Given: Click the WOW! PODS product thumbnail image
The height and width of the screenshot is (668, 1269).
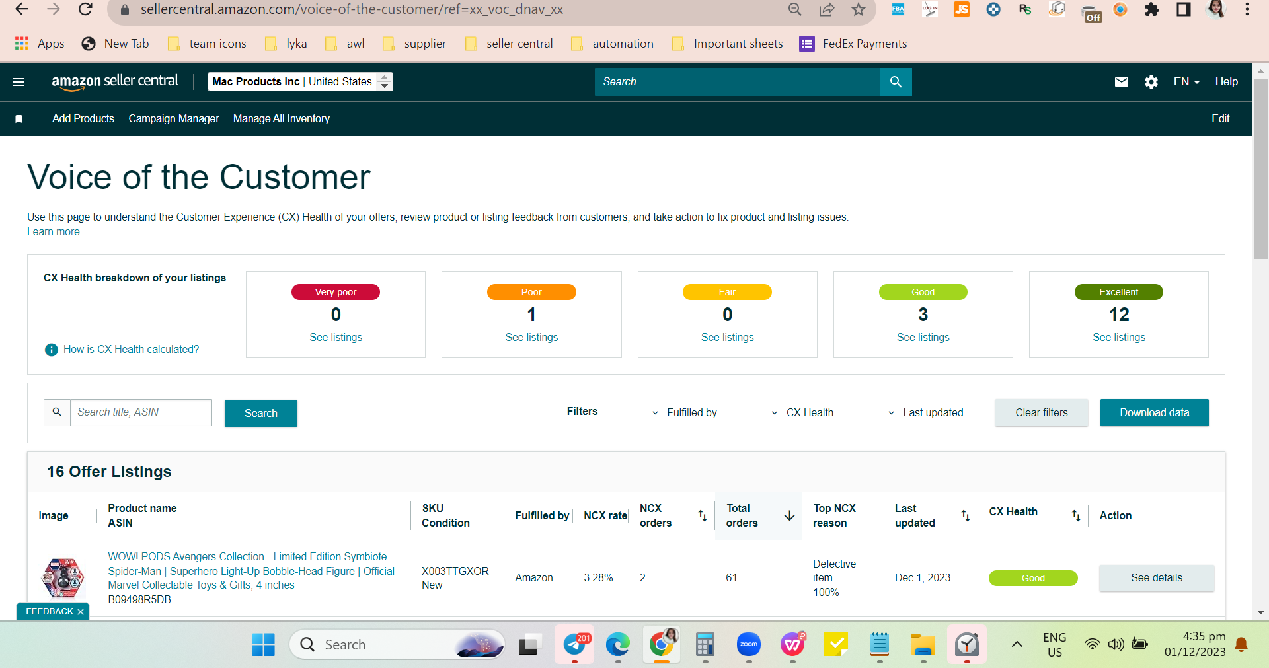Looking at the screenshot, I should pos(63,578).
